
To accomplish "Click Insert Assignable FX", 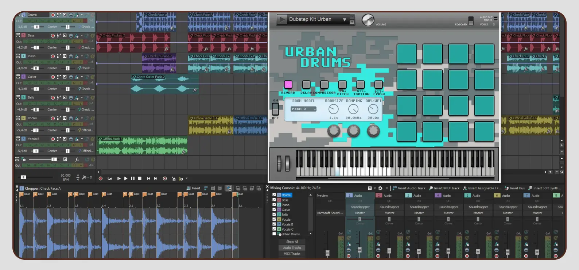I will tap(482, 188).
